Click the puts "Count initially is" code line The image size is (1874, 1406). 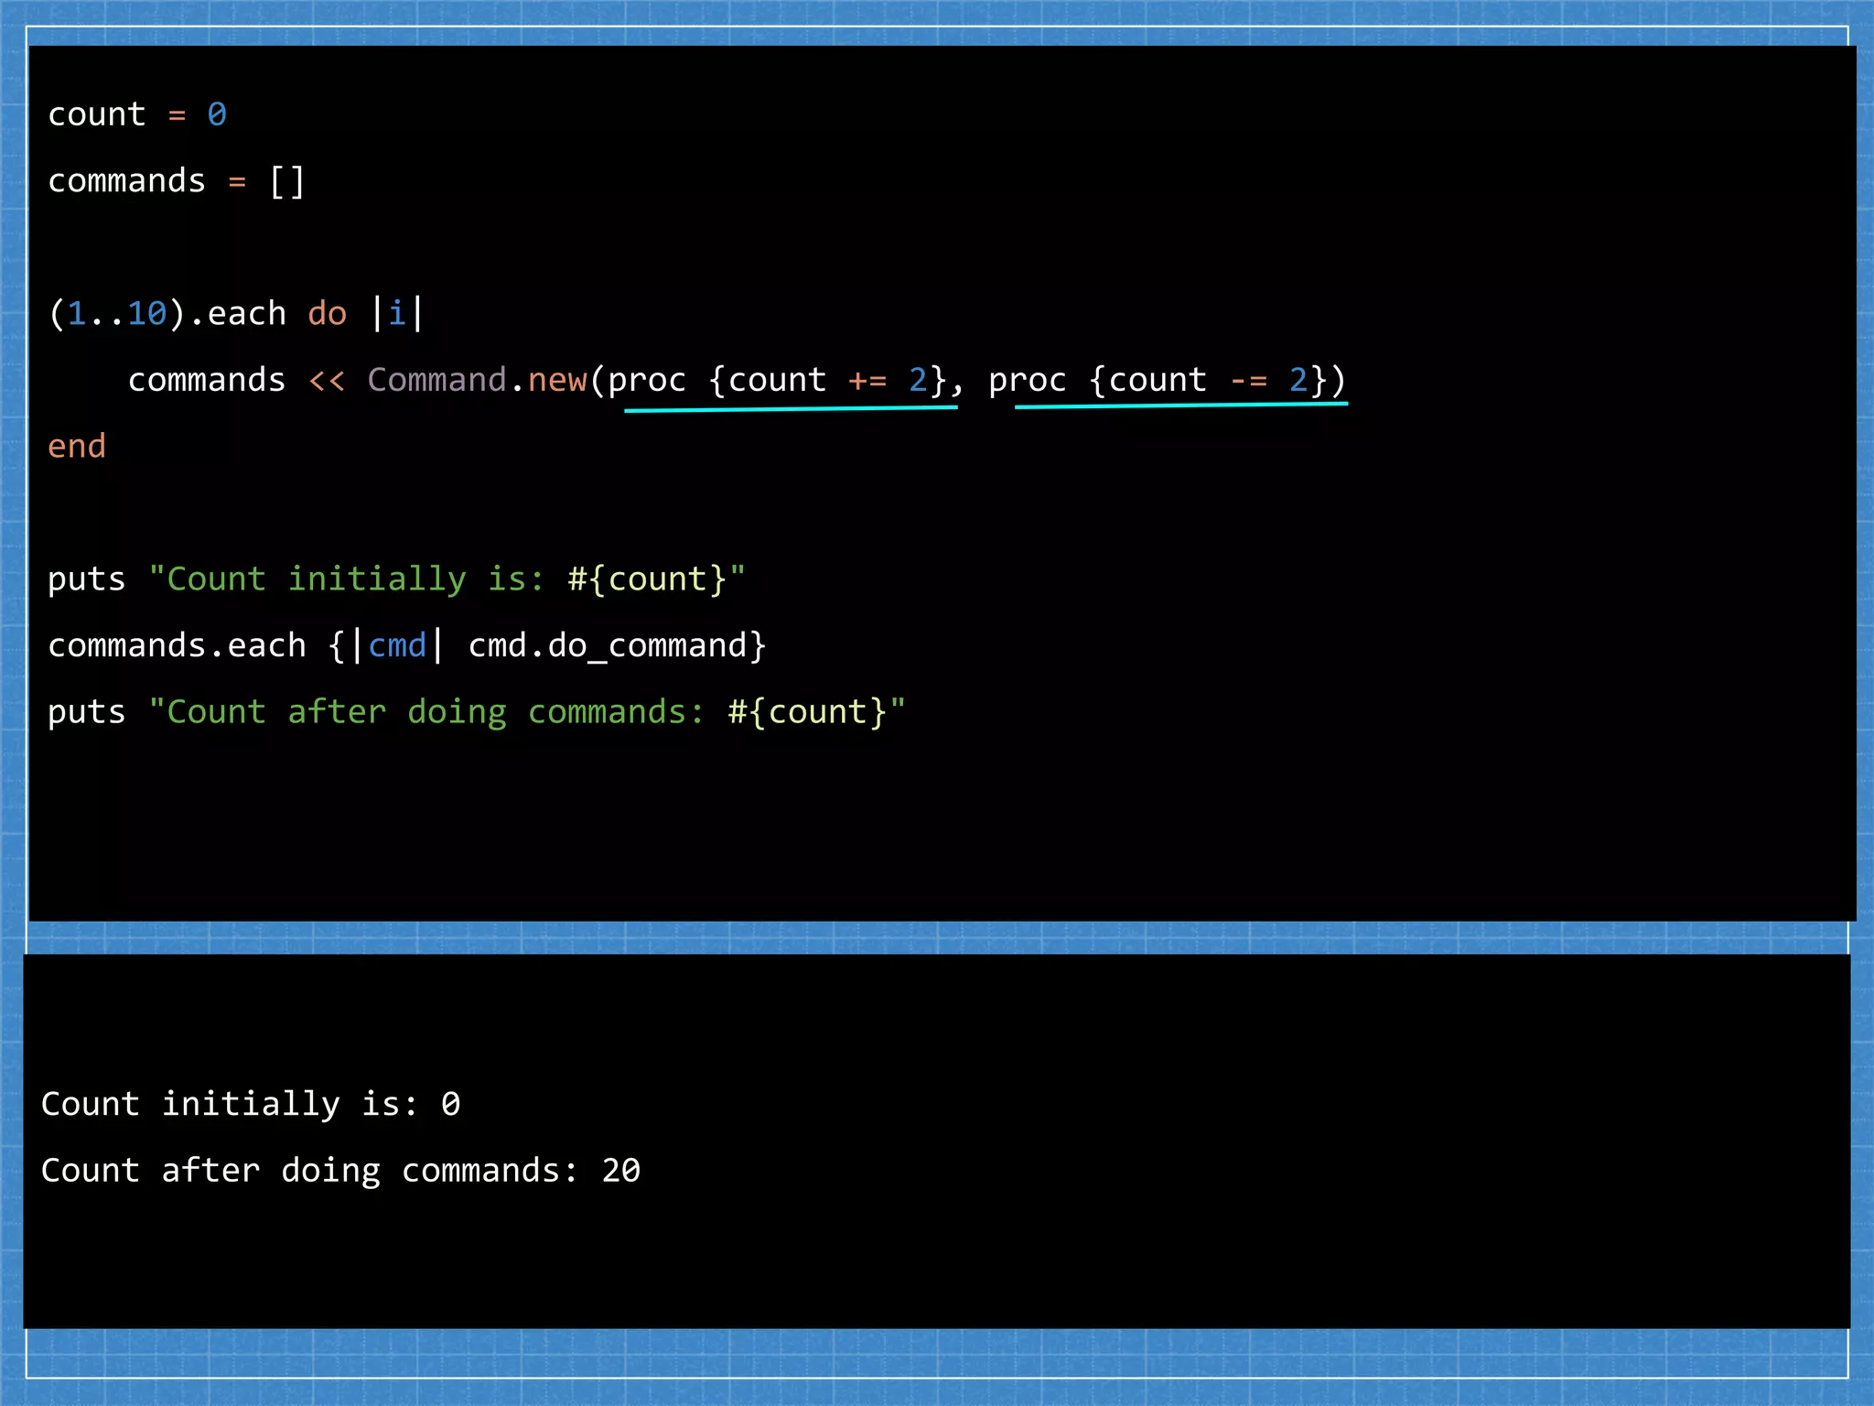click(x=396, y=579)
